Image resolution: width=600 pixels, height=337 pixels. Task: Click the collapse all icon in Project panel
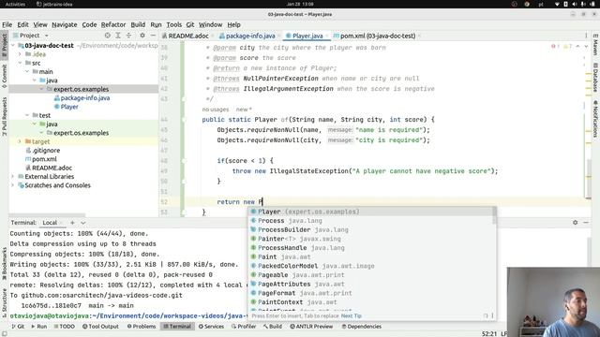pos(129,36)
